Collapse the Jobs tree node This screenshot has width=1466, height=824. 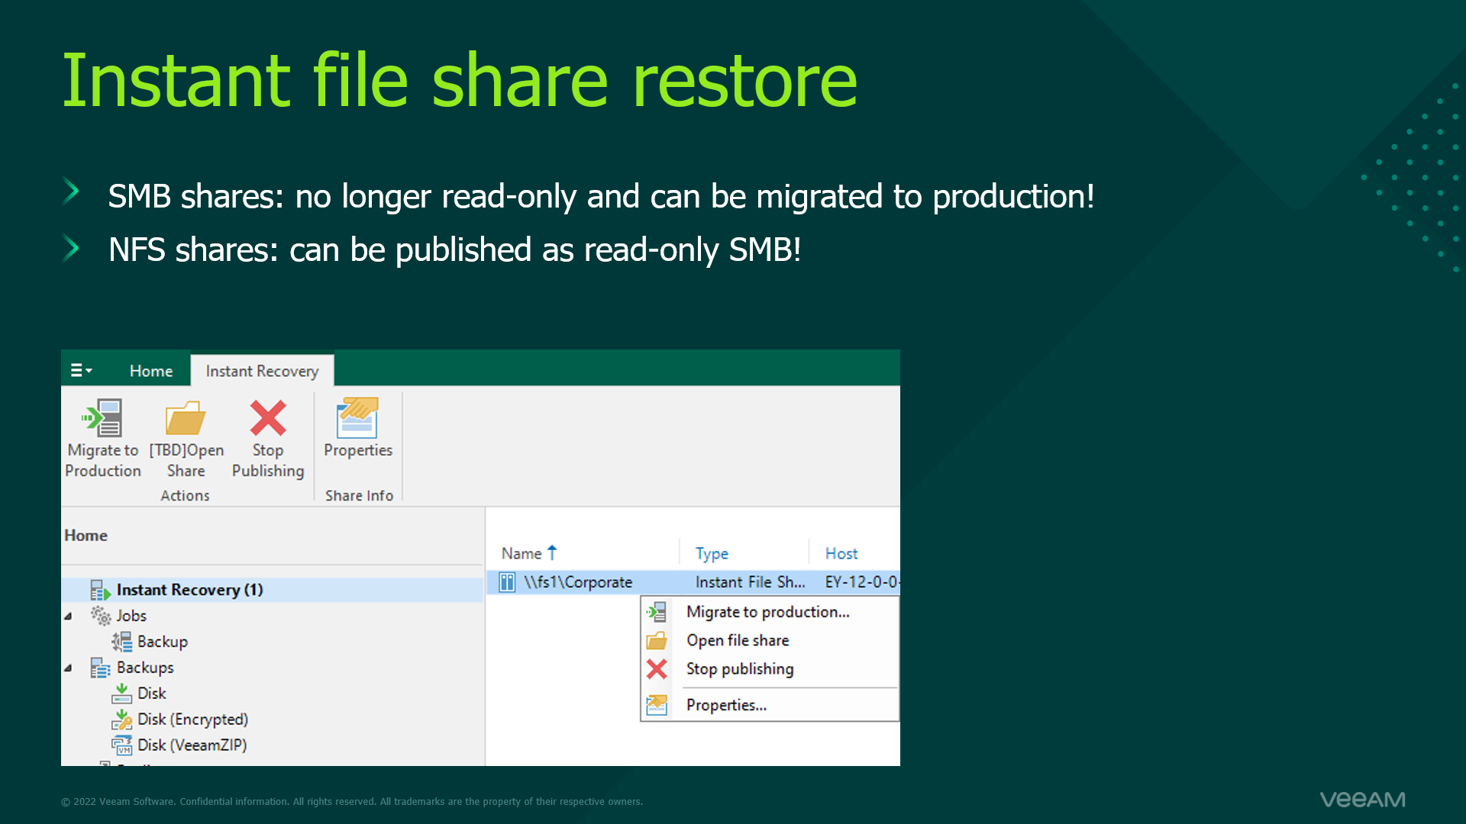pyautogui.click(x=68, y=616)
